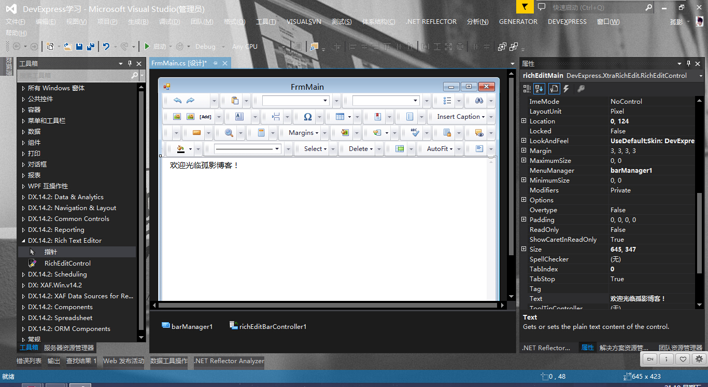This screenshot has width=708, height=387.
Task: Click the mail merge icon in third row
Action: click(377, 133)
